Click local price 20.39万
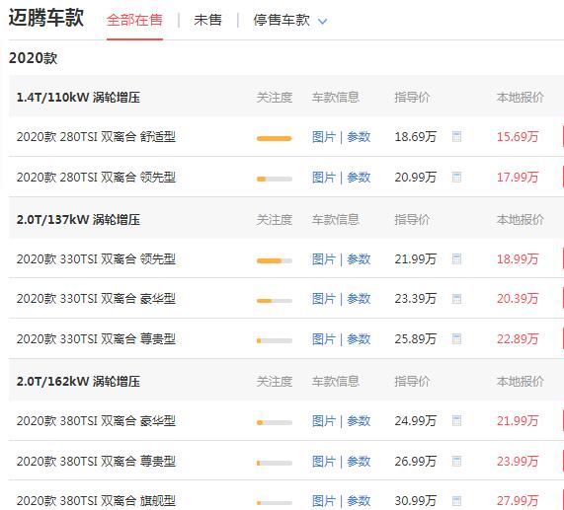 point(518,299)
